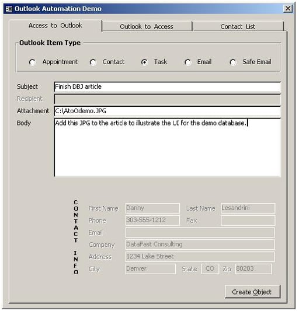The width and height of the screenshot is (299, 311).
Task: Click the Create Object button
Action: click(252, 292)
